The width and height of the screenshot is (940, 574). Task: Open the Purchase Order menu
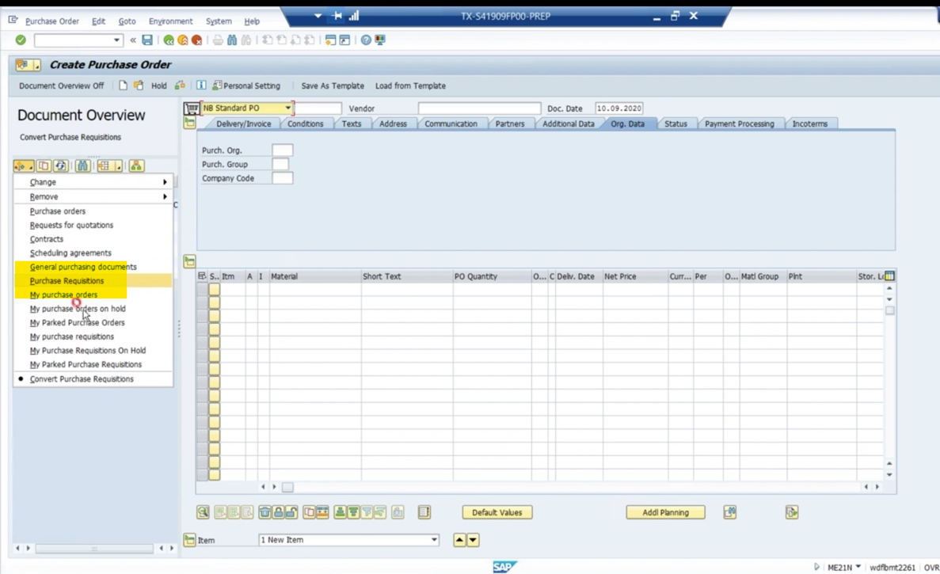[x=52, y=21]
